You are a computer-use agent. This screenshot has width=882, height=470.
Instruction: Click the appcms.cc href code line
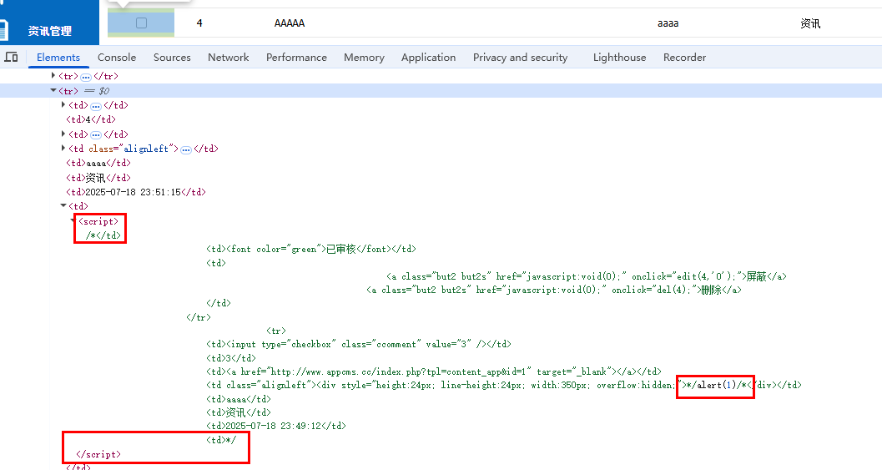434,371
